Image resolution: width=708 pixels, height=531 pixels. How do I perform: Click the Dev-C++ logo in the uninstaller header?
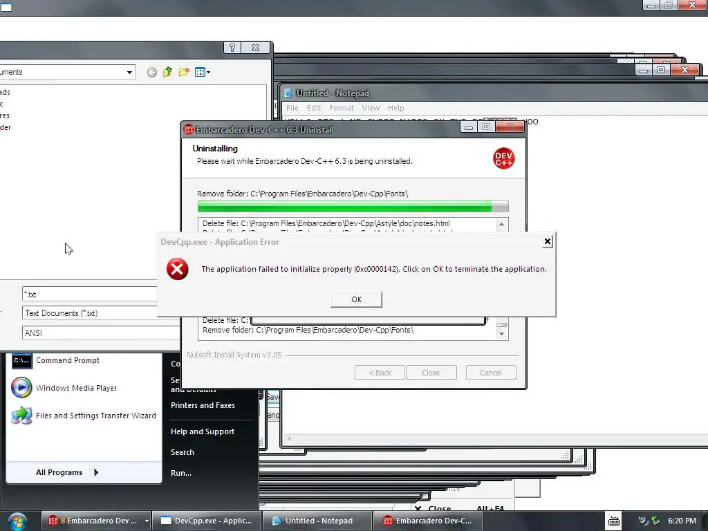pos(504,158)
